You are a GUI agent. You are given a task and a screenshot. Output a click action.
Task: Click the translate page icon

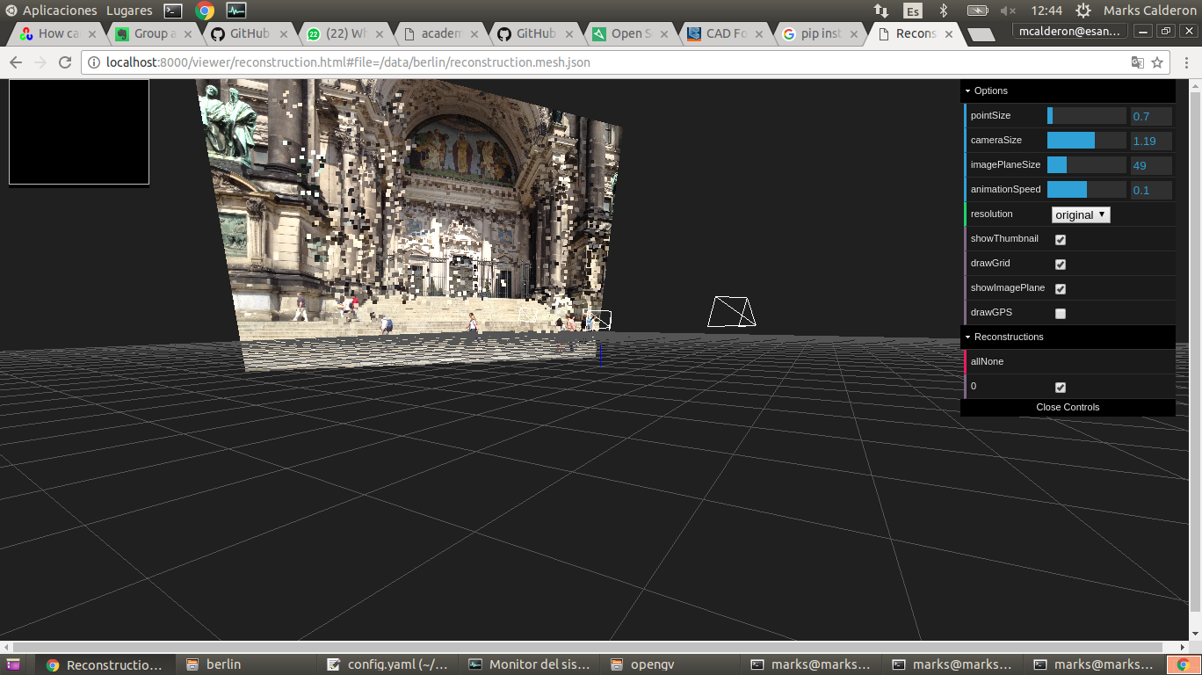(x=1137, y=62)
